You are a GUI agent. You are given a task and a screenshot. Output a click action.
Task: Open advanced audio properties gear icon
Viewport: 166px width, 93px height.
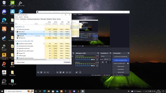tap(77, 72)
